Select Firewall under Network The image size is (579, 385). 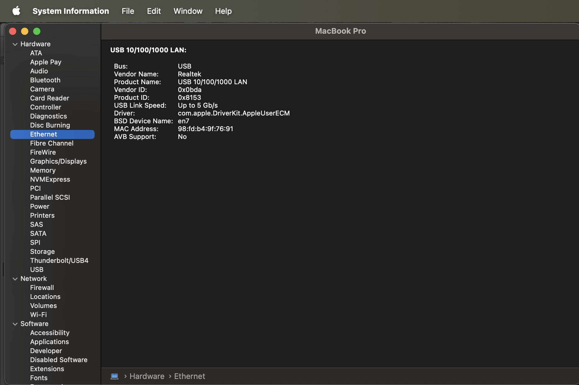[x=42, y=288]
